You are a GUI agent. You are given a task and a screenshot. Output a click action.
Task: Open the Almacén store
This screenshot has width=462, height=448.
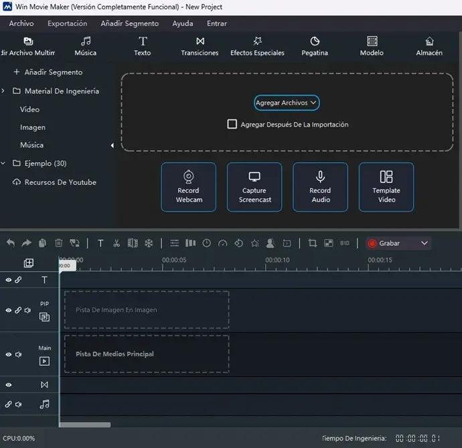pos(429,46)
